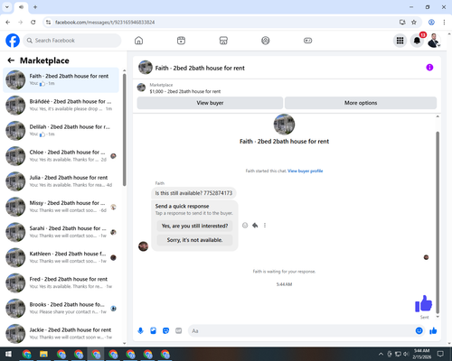This screenshot has width=452, height=361.
Task: Click the conversation list scrollbar
Action: [125, 129]
